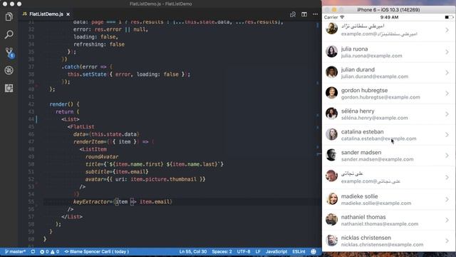The height and width of the screenshot is (257, 456).
Task: Click the iPhone 6 – iOS 10.3 window title
Action: tap(388, 9)
